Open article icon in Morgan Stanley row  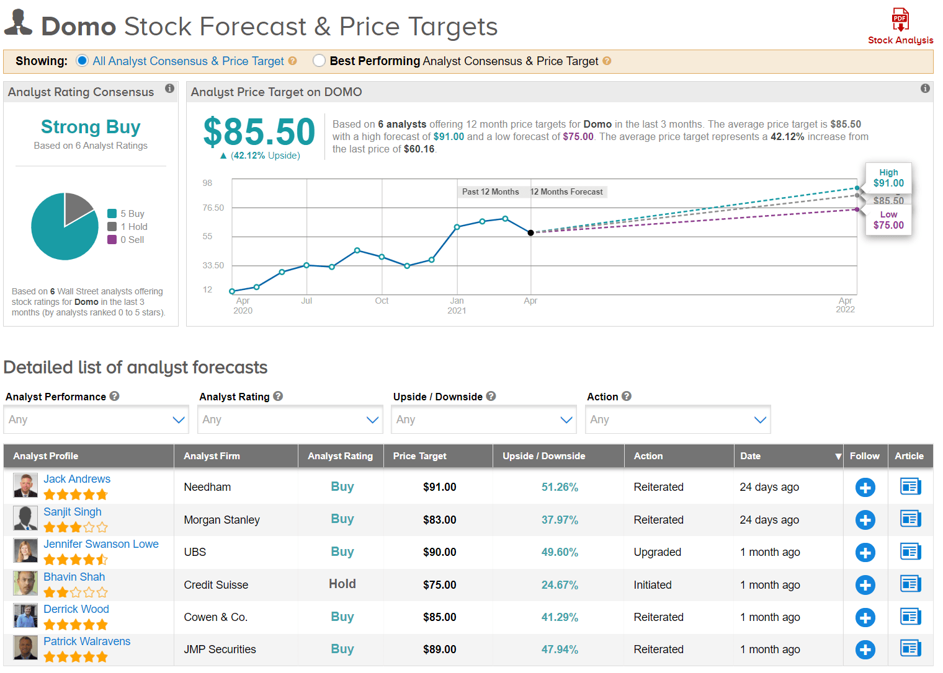click(910, 519)
